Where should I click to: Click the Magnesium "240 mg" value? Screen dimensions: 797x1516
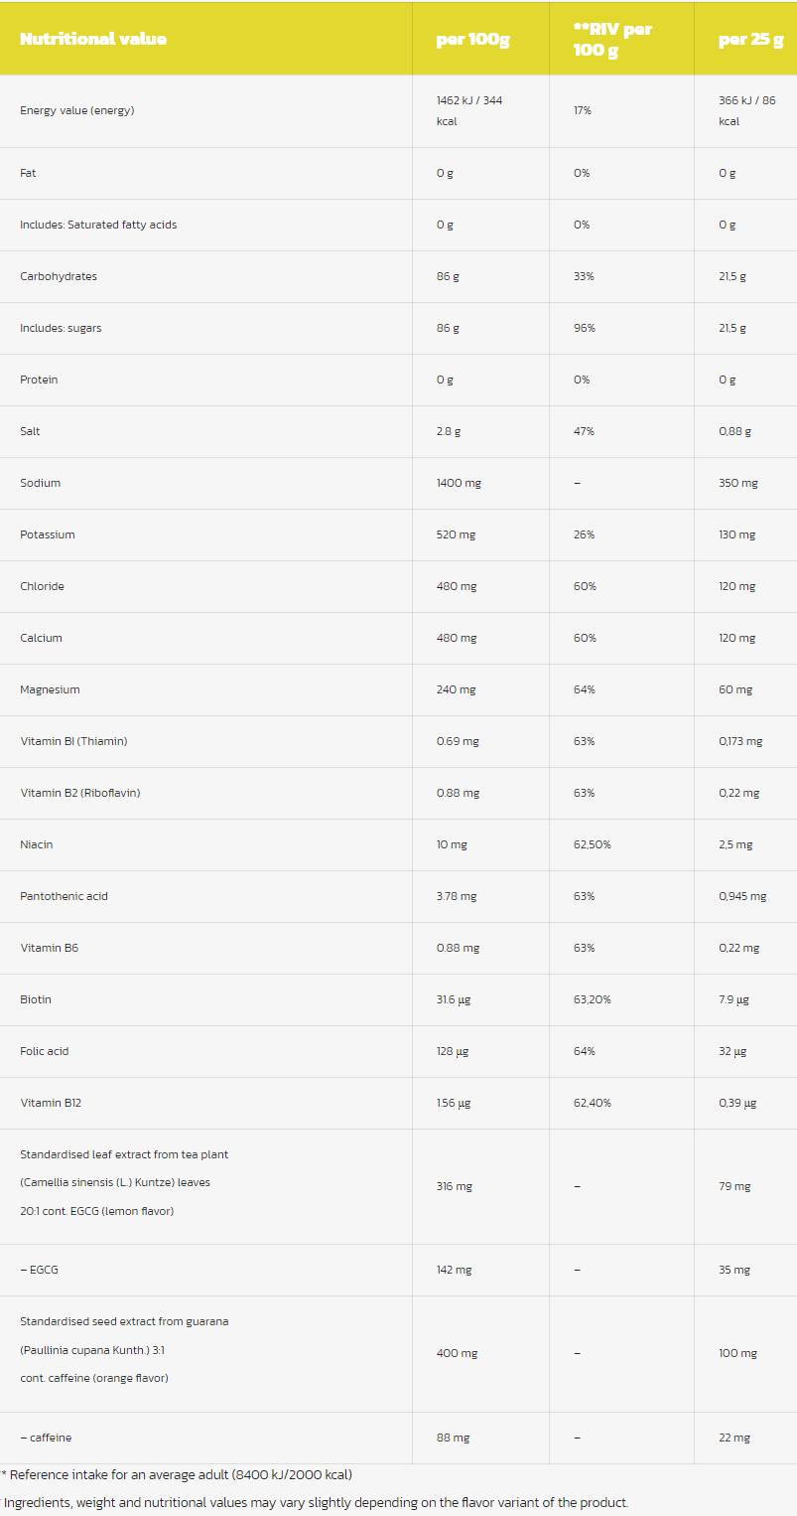pos(456,689)
